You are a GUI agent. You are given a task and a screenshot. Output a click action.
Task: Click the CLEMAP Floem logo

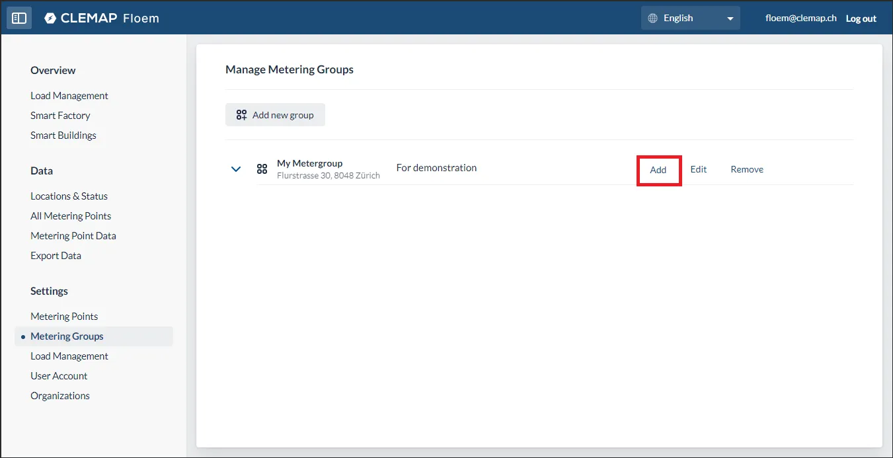pos(102,19)
